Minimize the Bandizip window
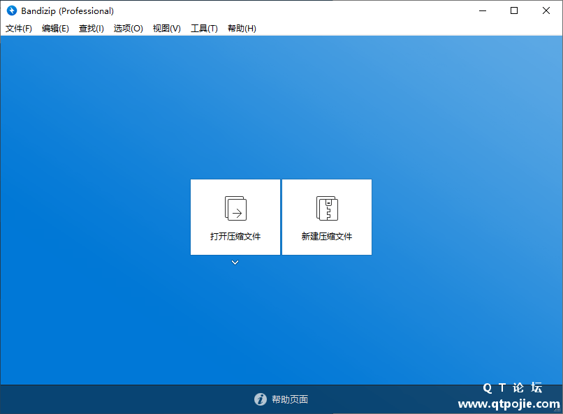563x414 pixels. 483,10
